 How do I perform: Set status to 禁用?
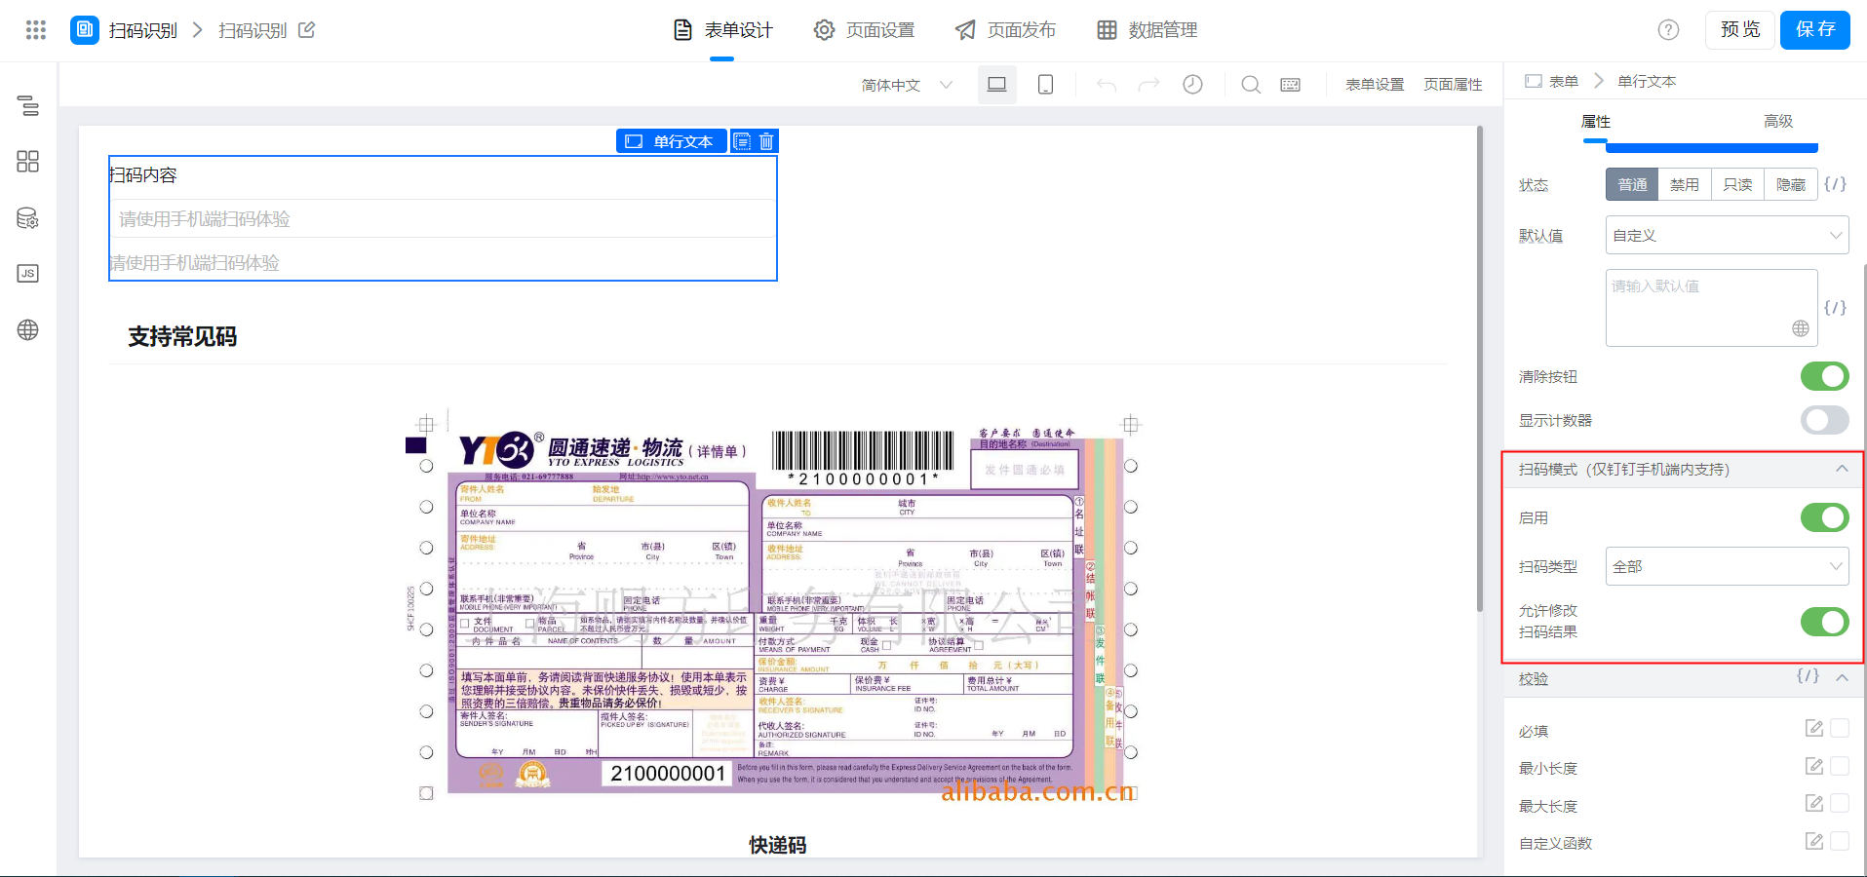point(1685,184)
